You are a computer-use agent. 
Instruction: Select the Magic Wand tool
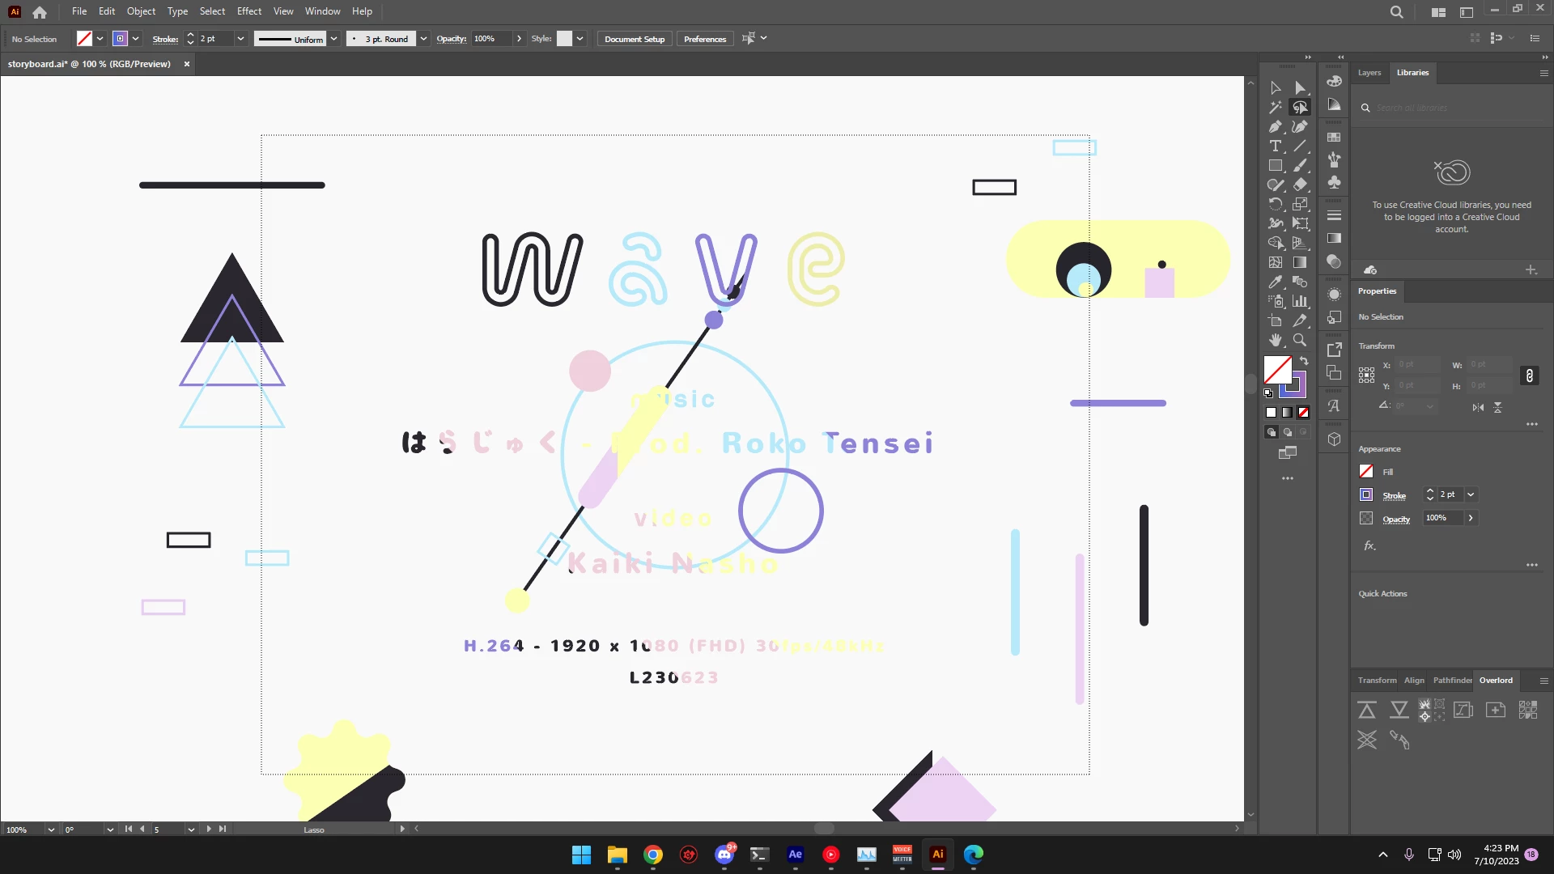pyautogui.click(x=1276, y=108)
